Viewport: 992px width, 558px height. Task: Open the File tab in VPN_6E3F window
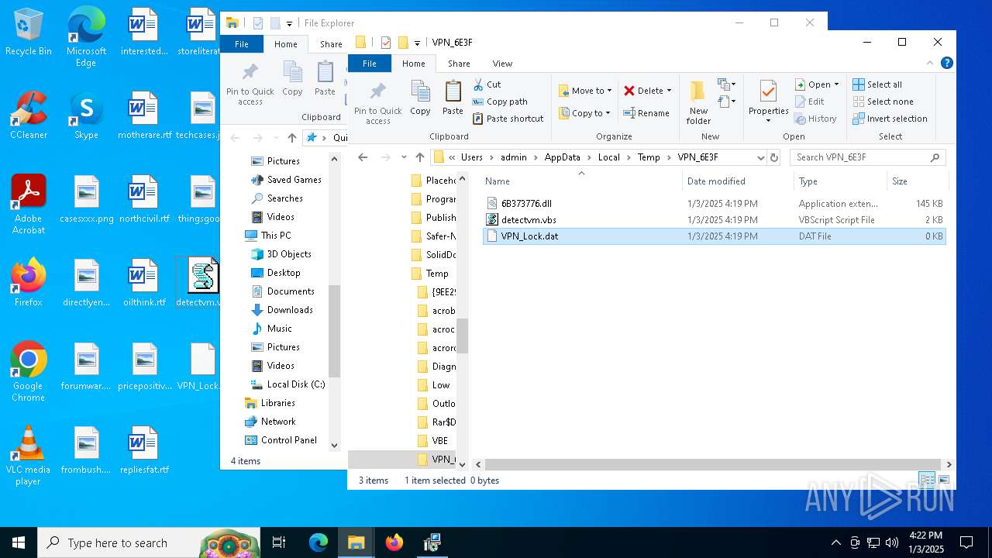[x=370, y=64]
